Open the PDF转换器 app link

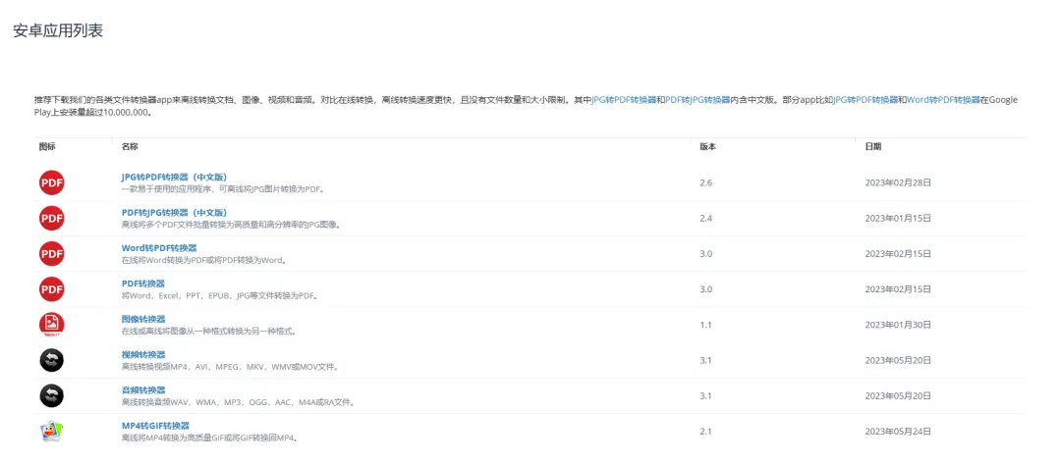(x=142, y=284)
